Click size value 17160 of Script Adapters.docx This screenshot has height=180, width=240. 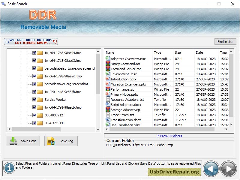[179, 105]
